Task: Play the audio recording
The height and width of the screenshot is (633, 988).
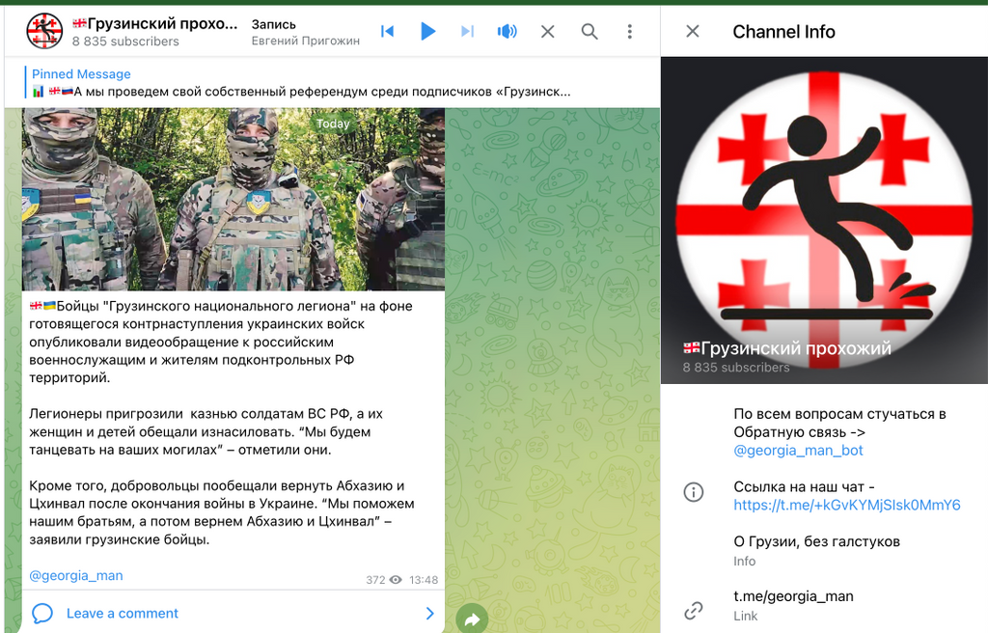Action: [x=427, y=32]
